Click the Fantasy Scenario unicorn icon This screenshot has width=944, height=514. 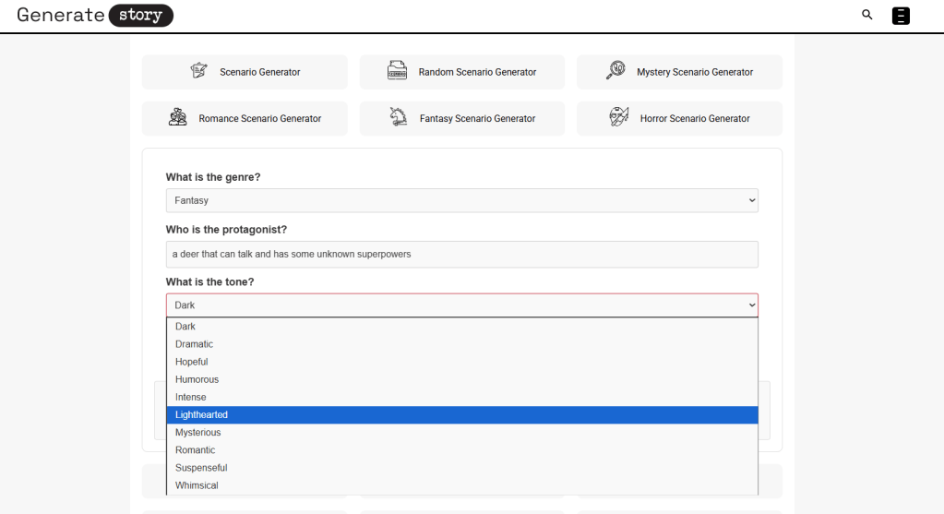tap(398, 117)
